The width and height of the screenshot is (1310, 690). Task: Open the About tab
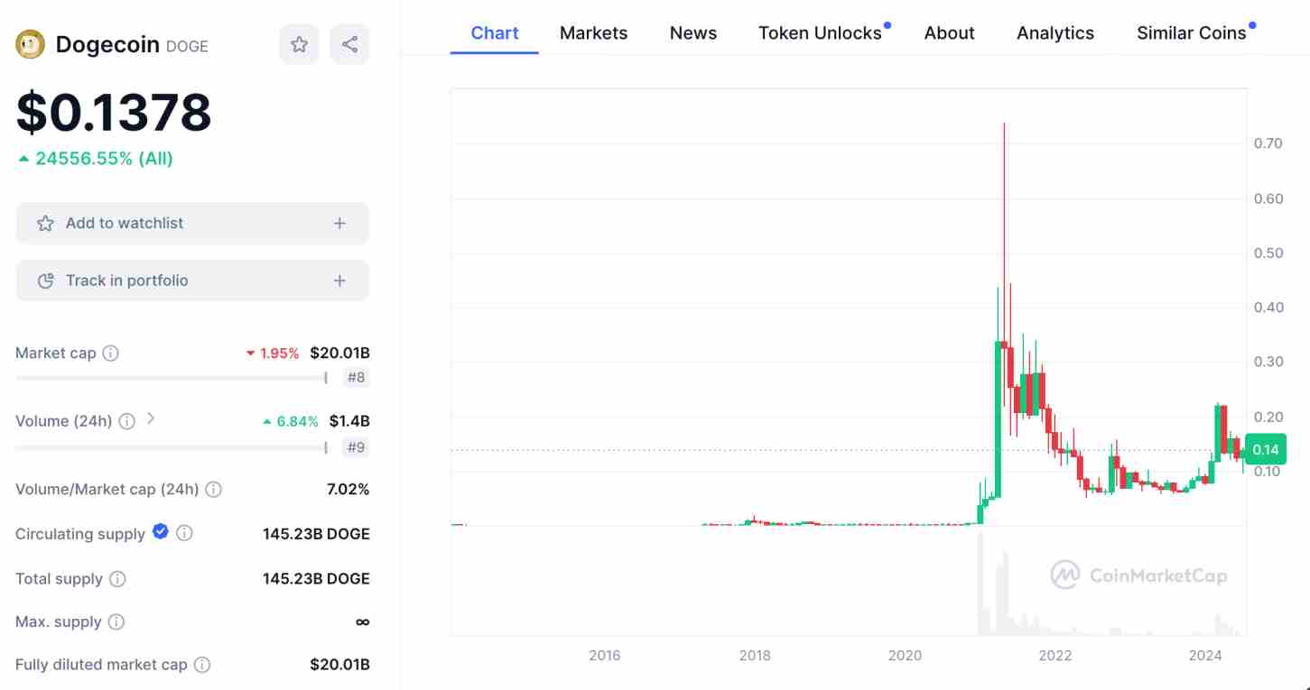click(x=950, y=33)
